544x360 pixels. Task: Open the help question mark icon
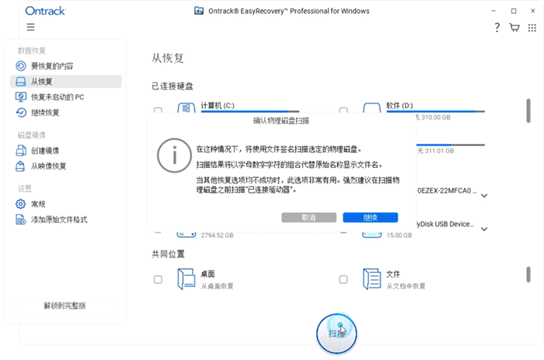pyautogui.click(x=497, y=27)
